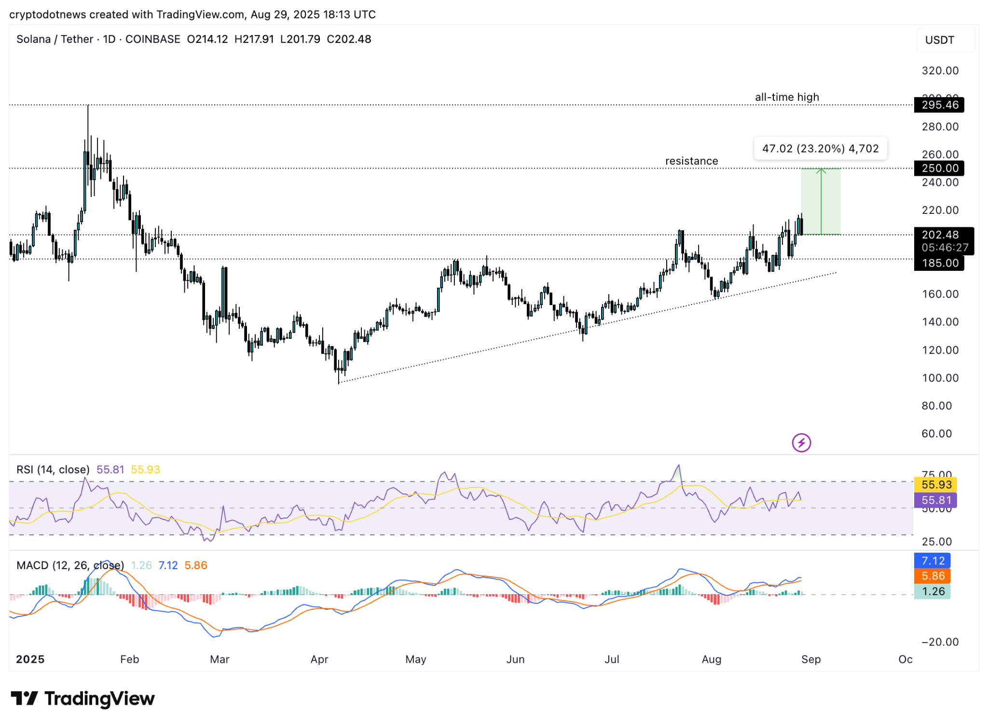The image size is (988, 726).
Task: Click the 185.00 support price label
Action: [938, 263]
